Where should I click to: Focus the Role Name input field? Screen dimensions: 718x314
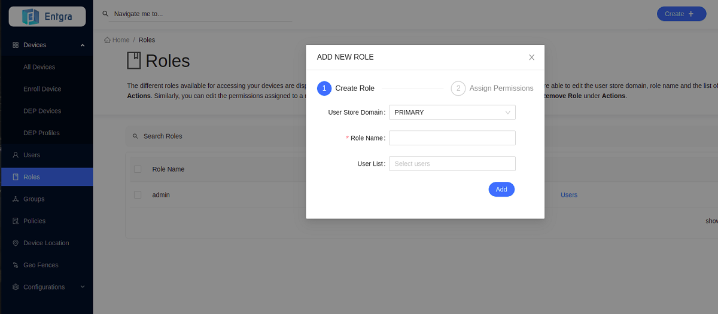click(x=452, y=138)
